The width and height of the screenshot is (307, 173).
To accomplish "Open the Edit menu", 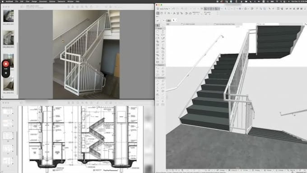I will 22,1.
